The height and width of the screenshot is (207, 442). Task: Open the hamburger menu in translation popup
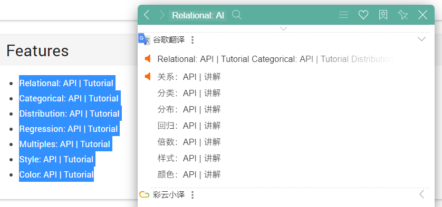[343, 15]
